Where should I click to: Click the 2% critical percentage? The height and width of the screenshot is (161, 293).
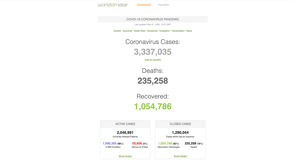145,144
